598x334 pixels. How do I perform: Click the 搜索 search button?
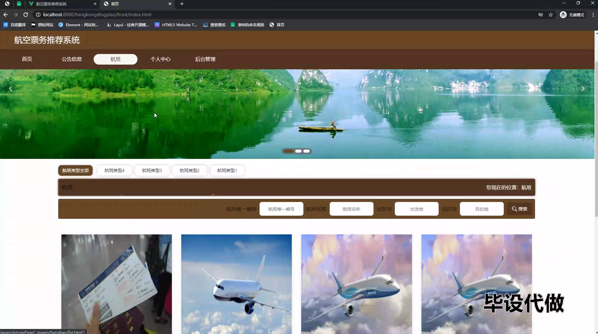click(520, 209)
